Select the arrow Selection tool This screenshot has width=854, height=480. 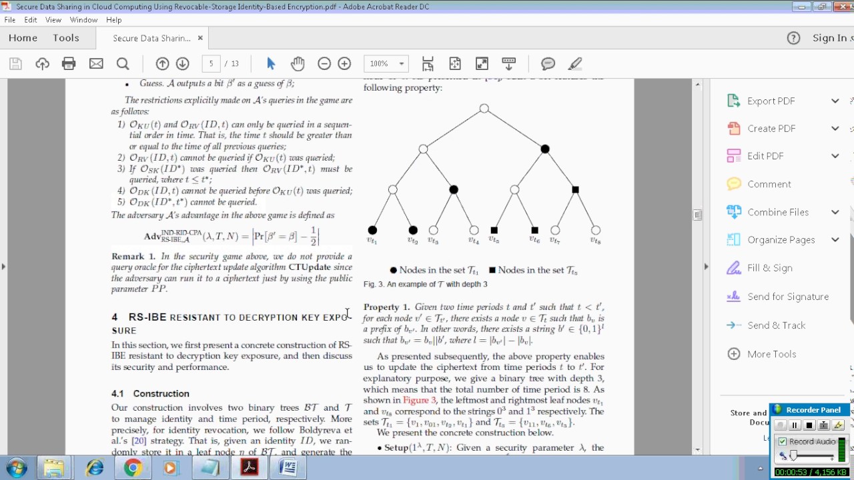(x=271, y=63)
